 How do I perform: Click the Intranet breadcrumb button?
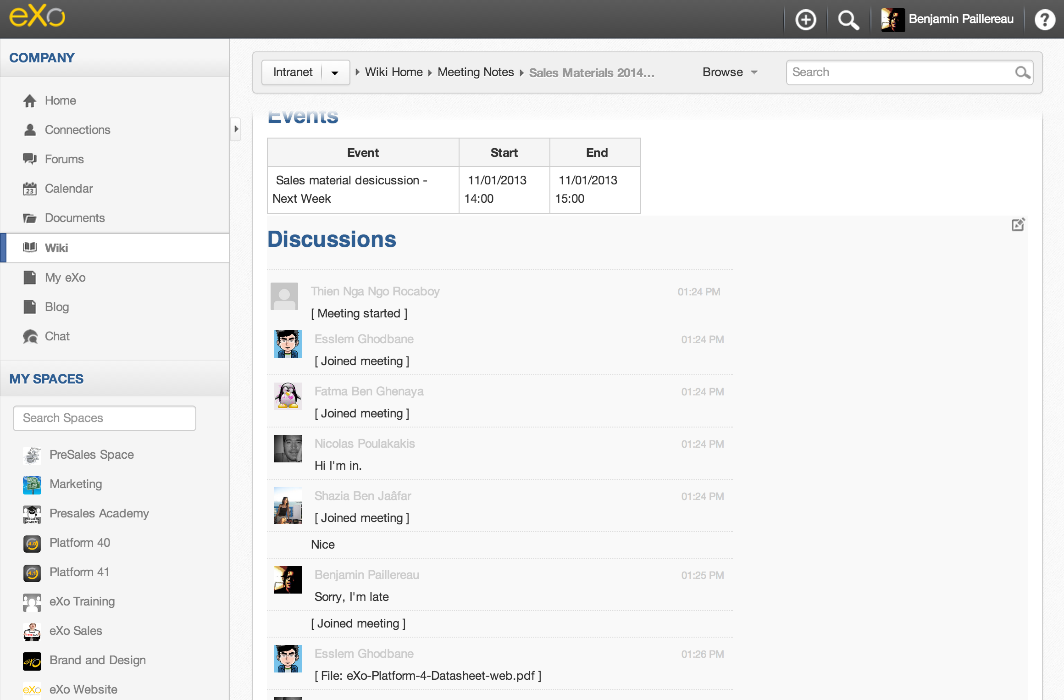click(293, 72)
